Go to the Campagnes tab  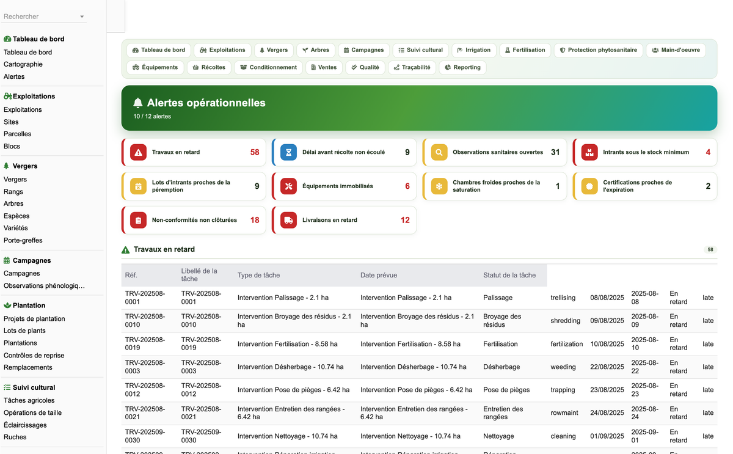363,50
